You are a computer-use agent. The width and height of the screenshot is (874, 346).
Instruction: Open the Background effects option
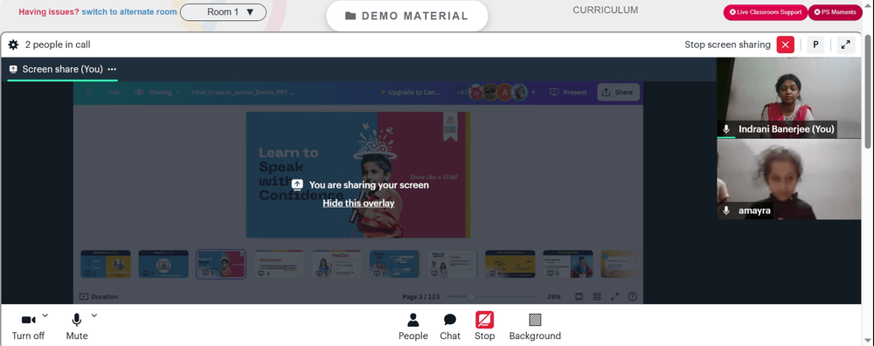pos(535,327)
